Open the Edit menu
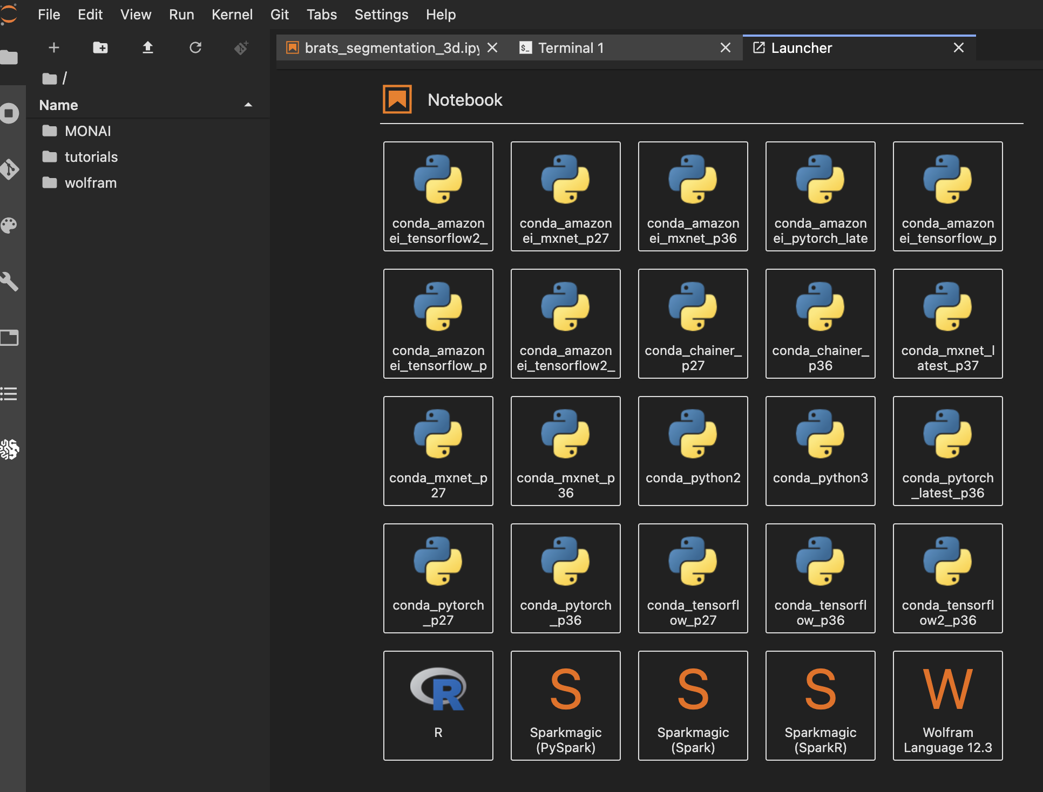1043x792 pixels. point(90,15)
